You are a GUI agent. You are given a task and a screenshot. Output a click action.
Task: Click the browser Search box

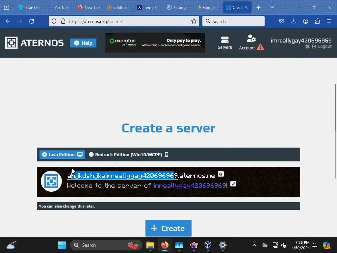233,21
